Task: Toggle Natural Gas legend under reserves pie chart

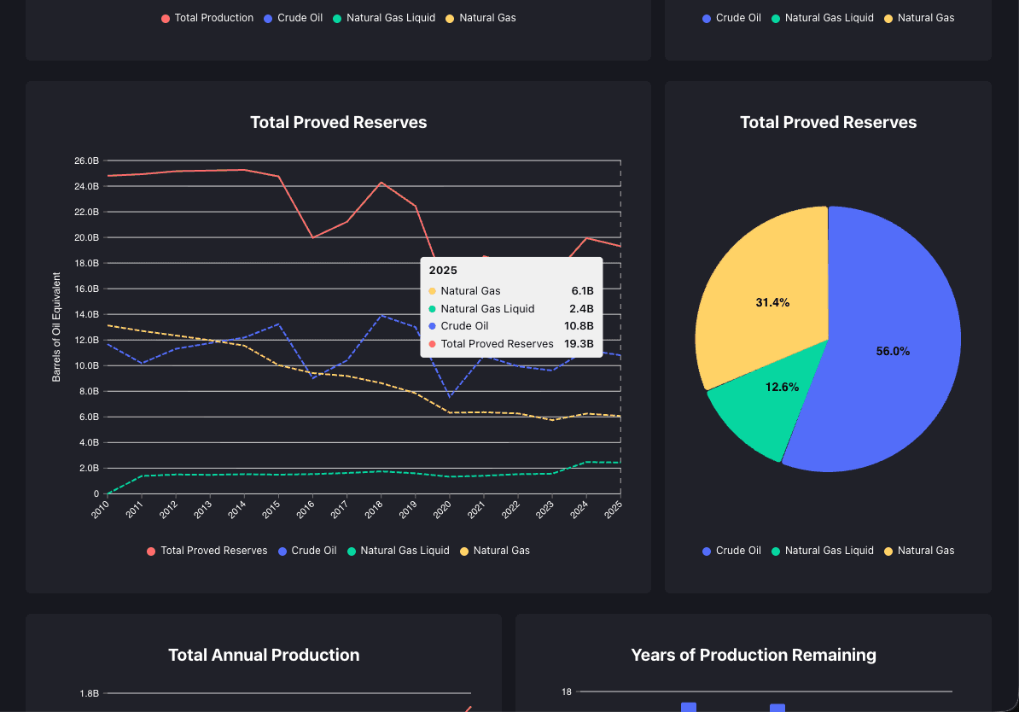Action: 919,551
